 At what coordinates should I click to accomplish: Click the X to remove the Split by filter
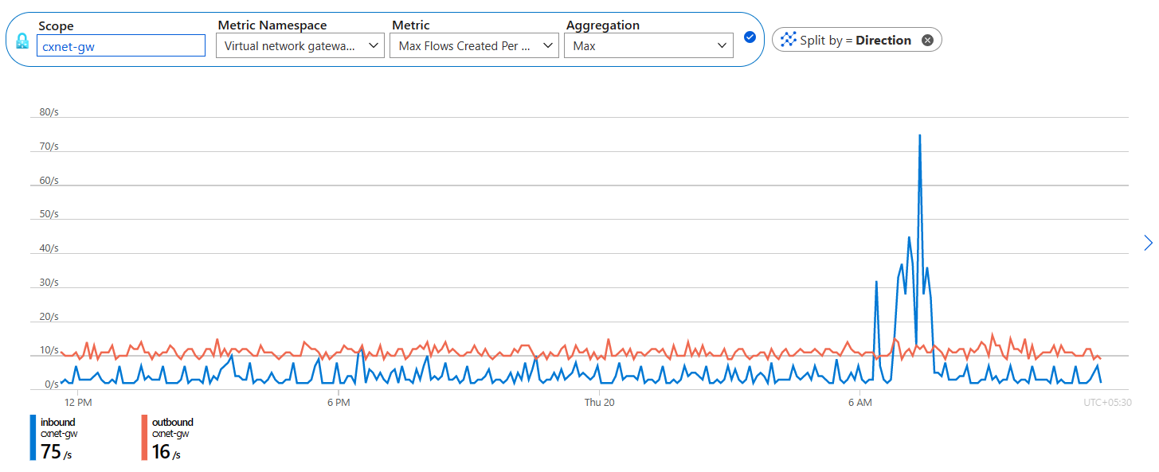point(926,39)
